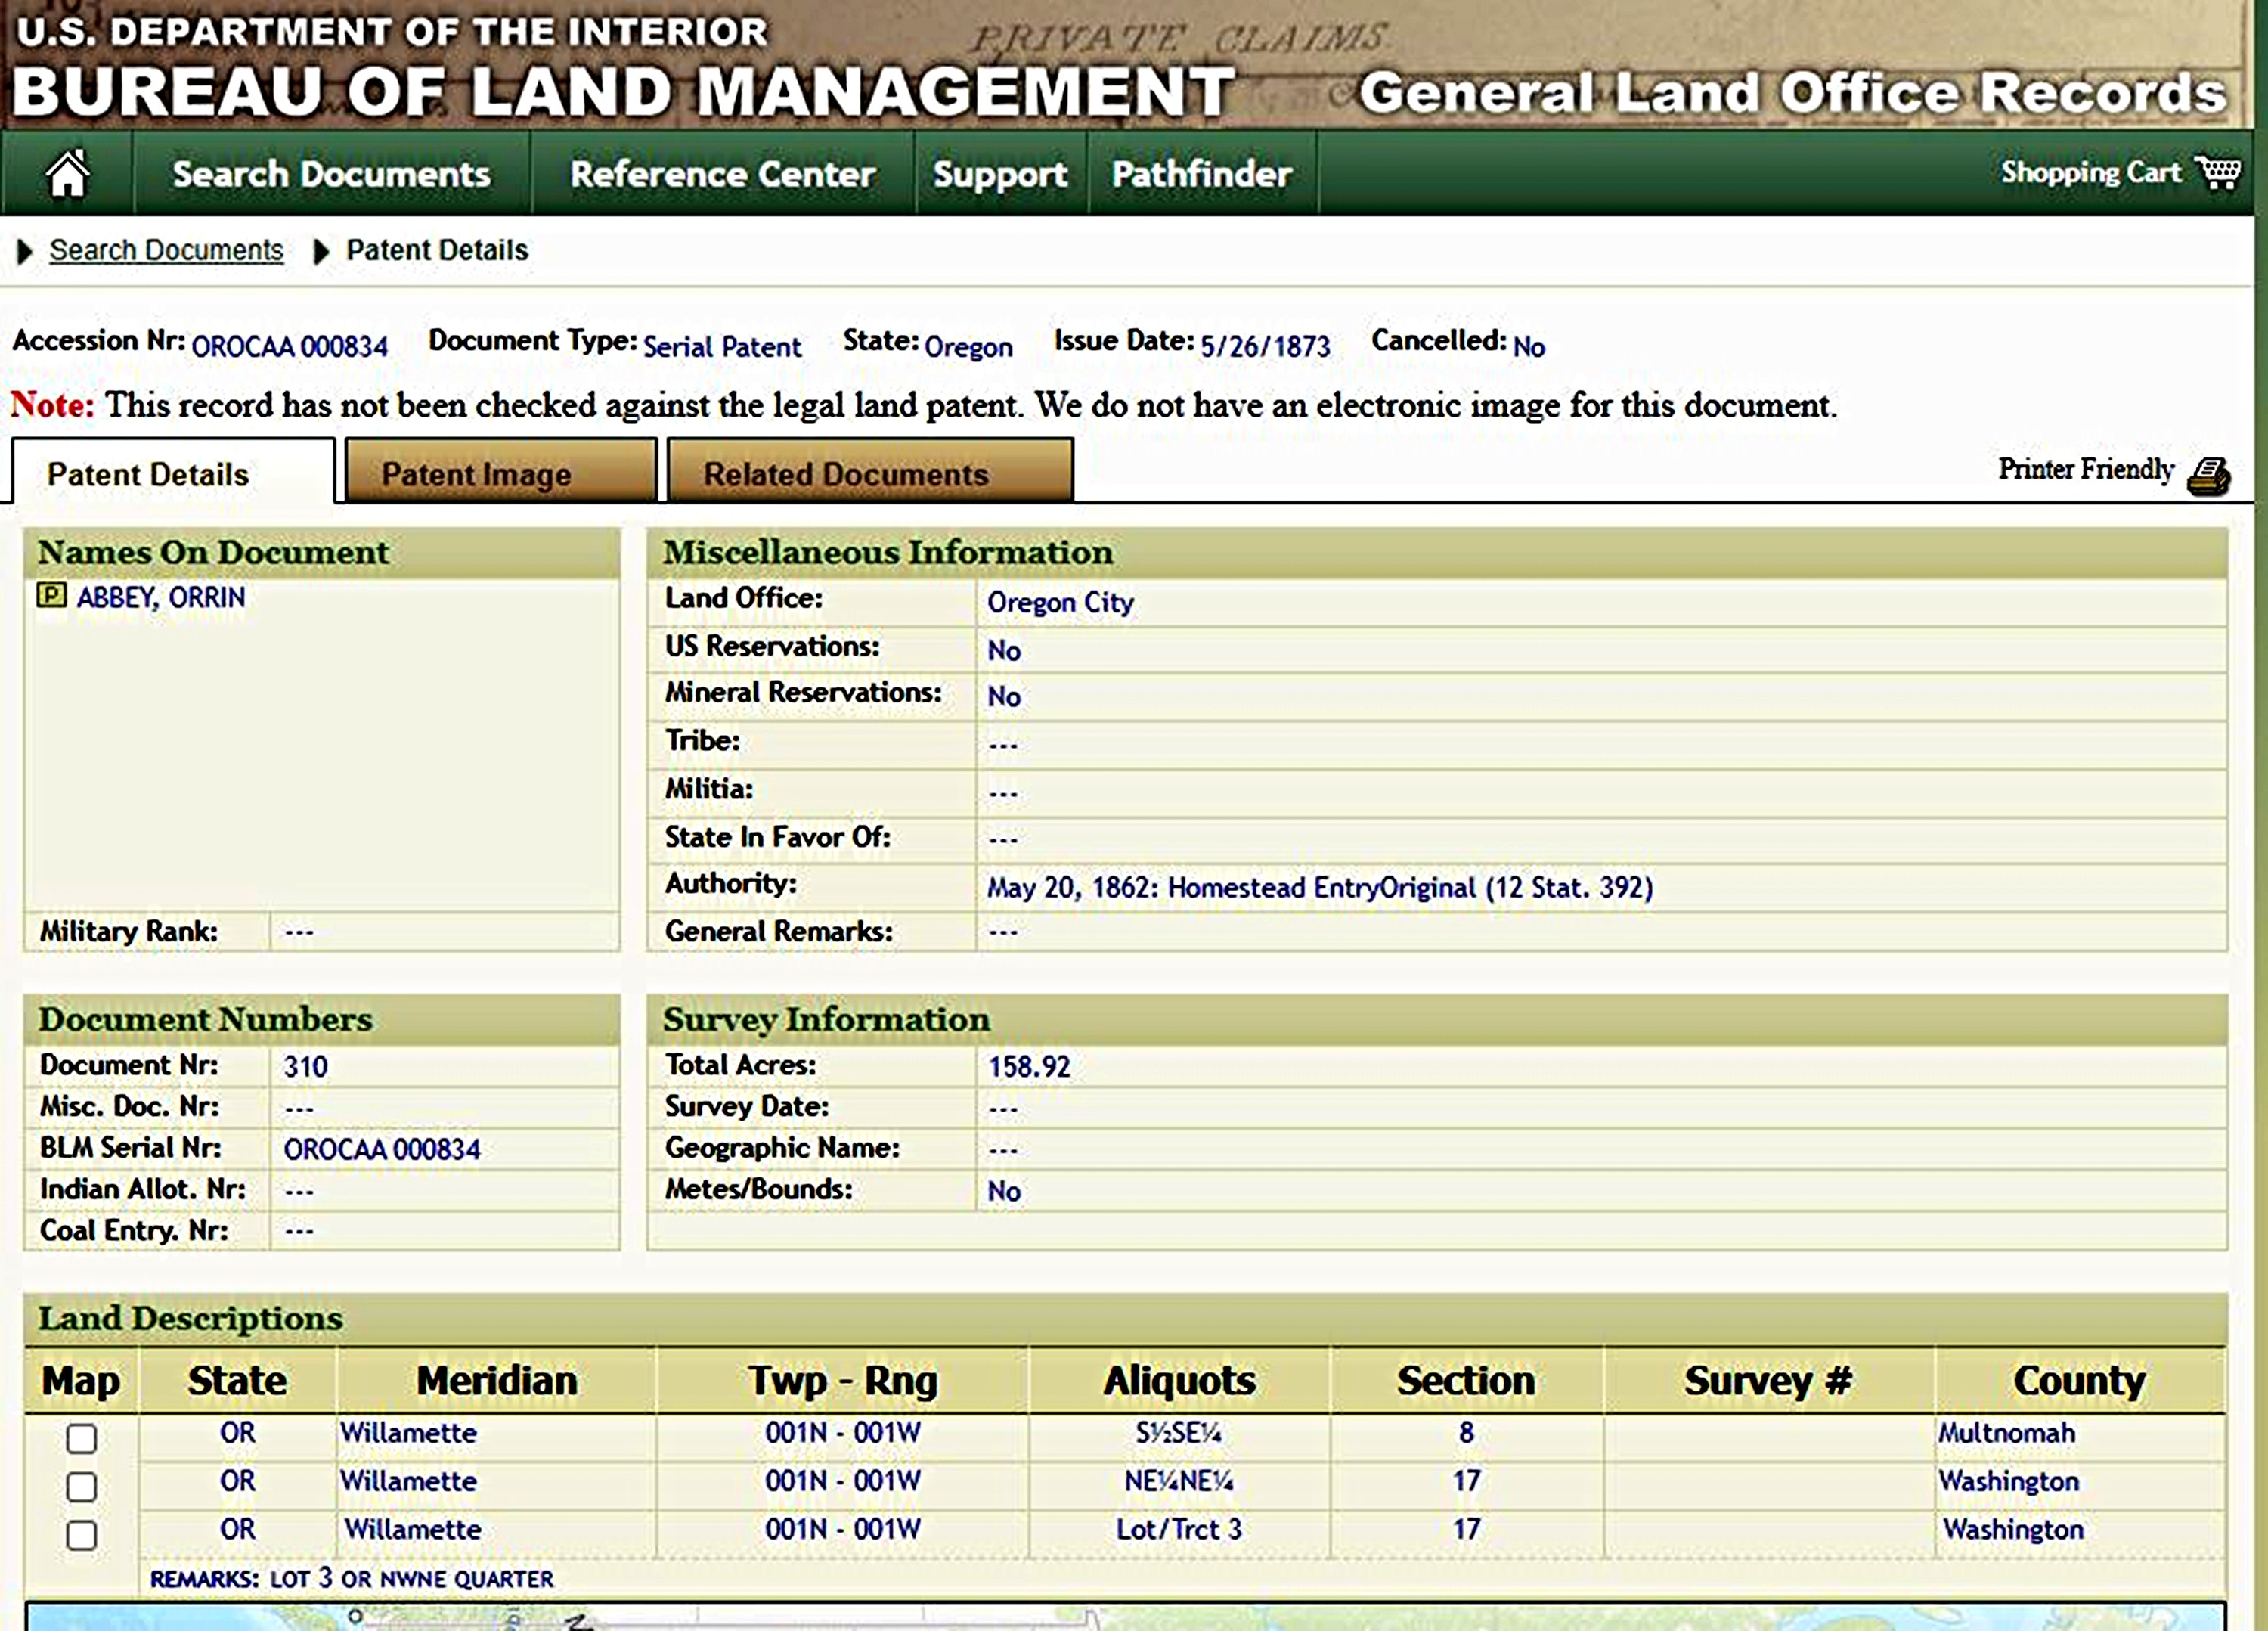
Task: Click the Cancelled value No
Action: [x=1528, y=346]
